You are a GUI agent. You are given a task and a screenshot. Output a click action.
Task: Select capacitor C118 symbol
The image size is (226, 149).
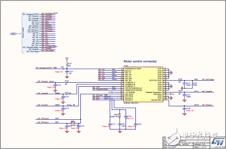(66, 72)
